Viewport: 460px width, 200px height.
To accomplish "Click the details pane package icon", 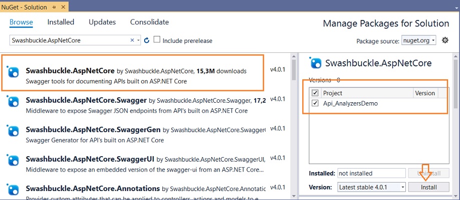I will coord(316,63).
